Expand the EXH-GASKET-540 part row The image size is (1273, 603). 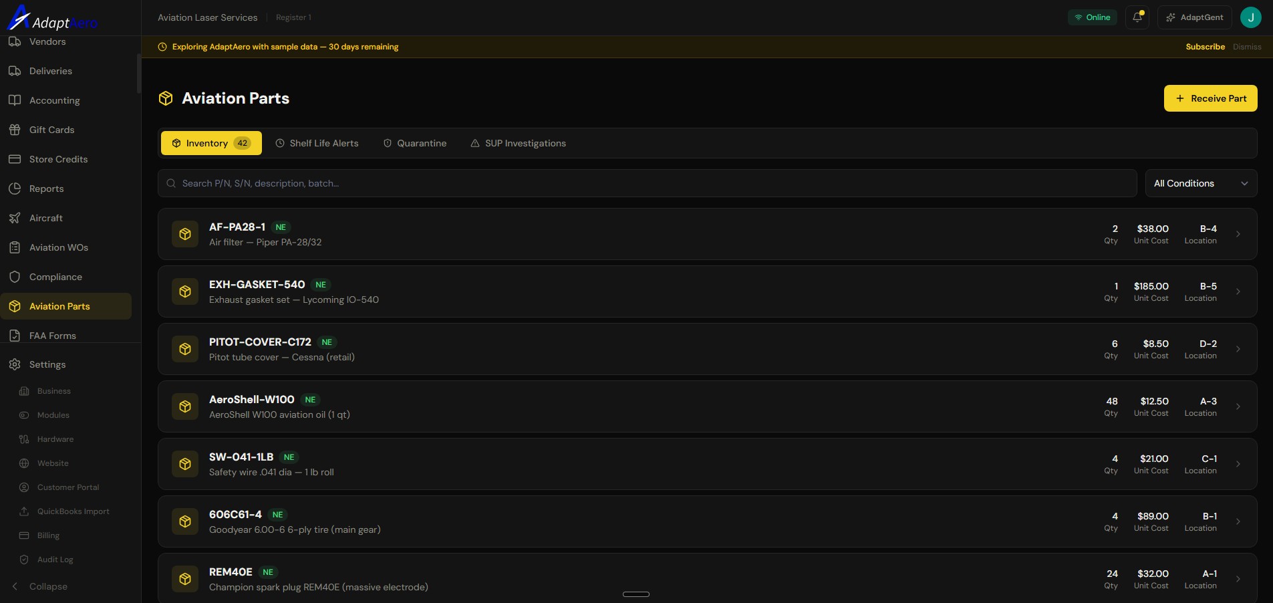[x=1237, y=291]
